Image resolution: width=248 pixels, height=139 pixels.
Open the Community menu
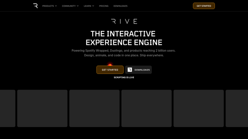click(x=70, y=6)
